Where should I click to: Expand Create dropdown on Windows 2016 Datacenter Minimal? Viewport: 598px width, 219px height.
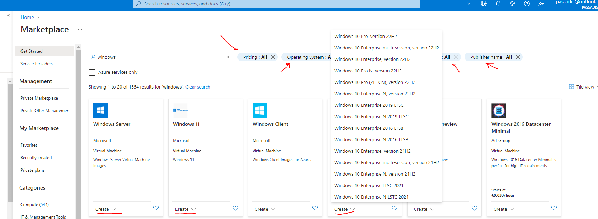(x=504, y=209)
